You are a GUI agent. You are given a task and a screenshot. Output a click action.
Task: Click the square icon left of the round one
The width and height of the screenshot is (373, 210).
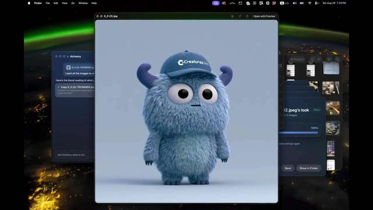[261, 3]
